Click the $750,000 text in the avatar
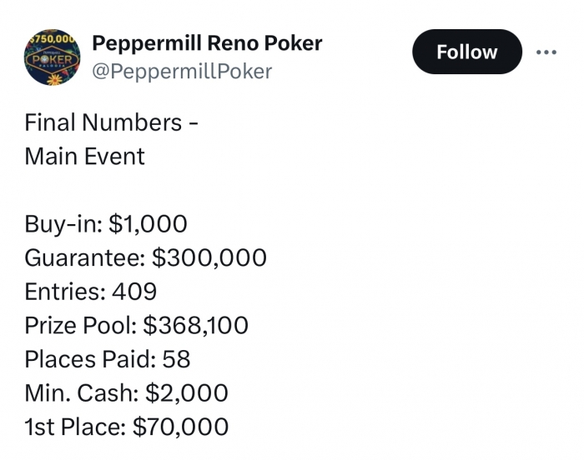584x460 pixels. click(x=53, y=38)
